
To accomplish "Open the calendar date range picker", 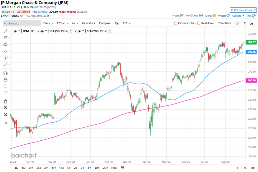I will pyautogui.click(x=122, y=168).
